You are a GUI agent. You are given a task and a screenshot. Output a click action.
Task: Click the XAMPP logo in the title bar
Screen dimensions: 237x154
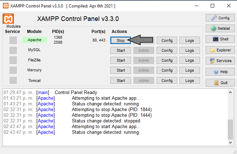6,6
